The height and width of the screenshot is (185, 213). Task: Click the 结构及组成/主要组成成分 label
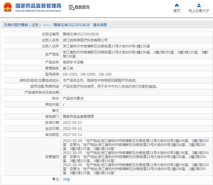[x=39, y=80]
